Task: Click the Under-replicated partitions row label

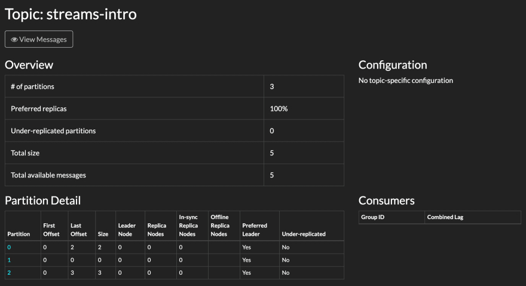Action: 53,131
